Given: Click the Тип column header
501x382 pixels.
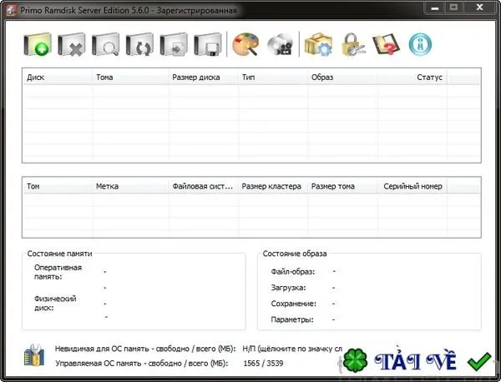Looking at the screenshot, I should (273, 78).
